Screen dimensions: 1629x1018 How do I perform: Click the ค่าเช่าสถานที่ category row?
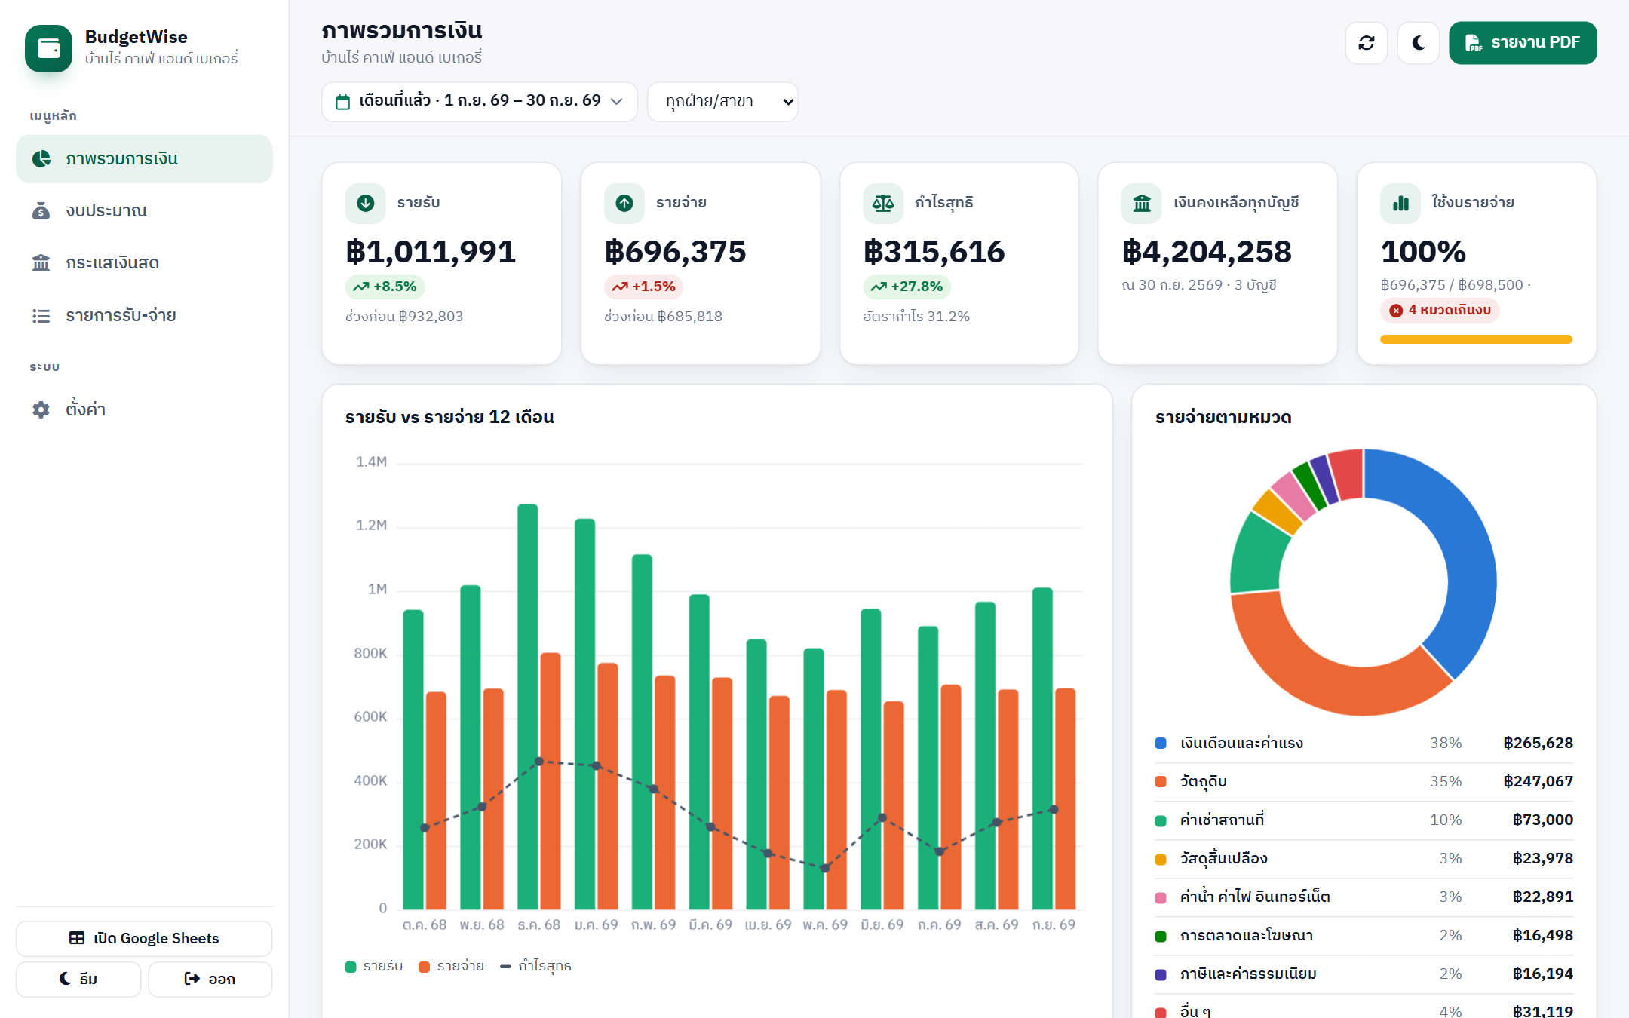(1364, 820)
